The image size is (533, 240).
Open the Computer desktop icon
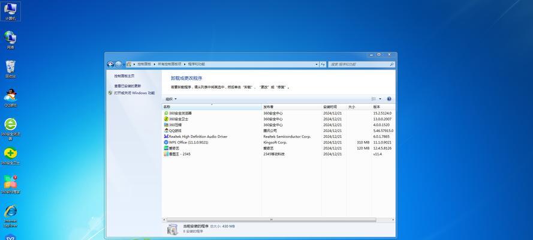point(10,11)
